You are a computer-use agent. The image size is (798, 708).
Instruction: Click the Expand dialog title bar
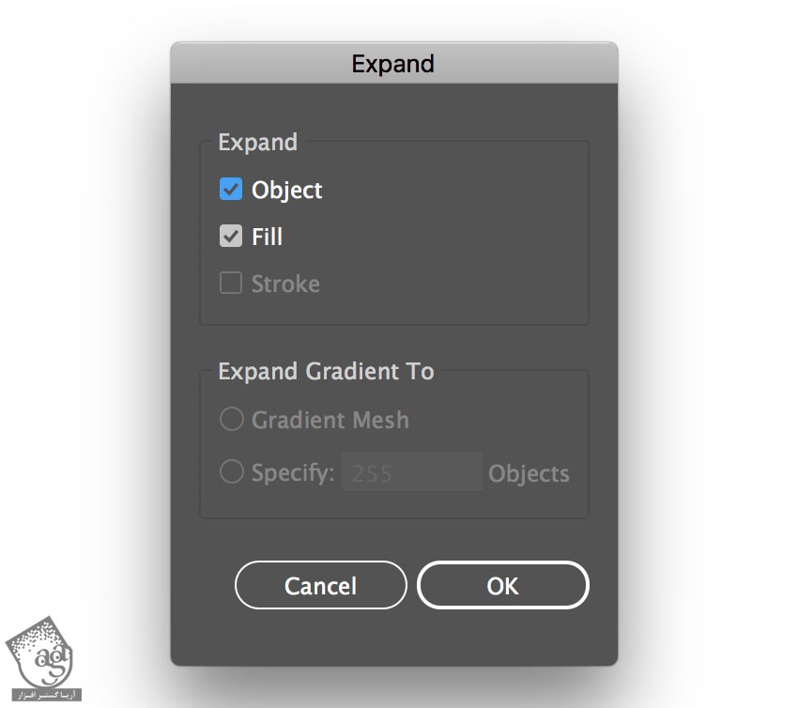click(x=393, y=64)
